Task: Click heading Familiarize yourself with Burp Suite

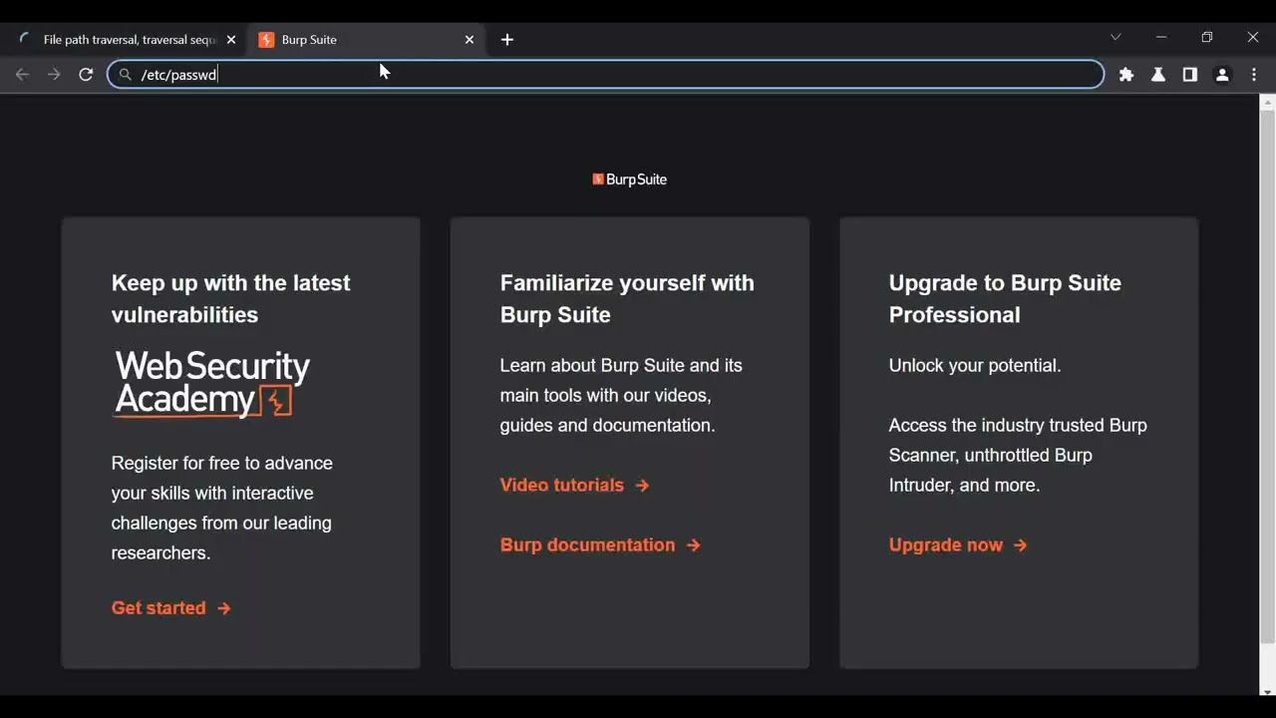Action: point(627,299)
